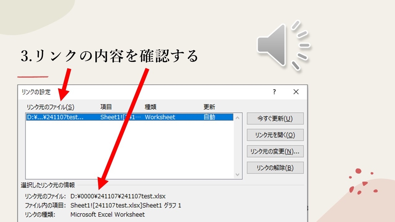Click Microsoft Excel Worksheet text
The image size is (395, 222).
tap(108, 214)
